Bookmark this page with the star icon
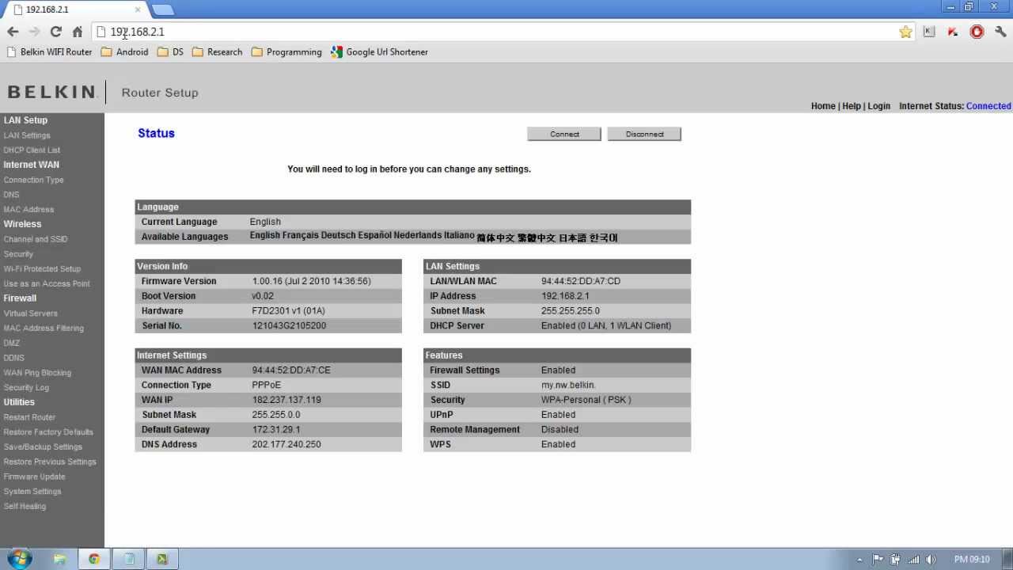 point(905,32)
